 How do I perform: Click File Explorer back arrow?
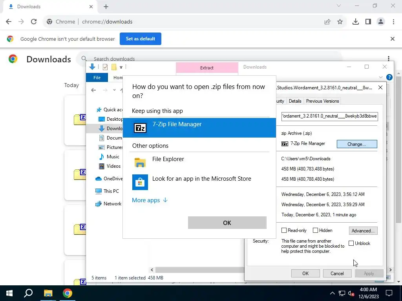coord(93,90)
